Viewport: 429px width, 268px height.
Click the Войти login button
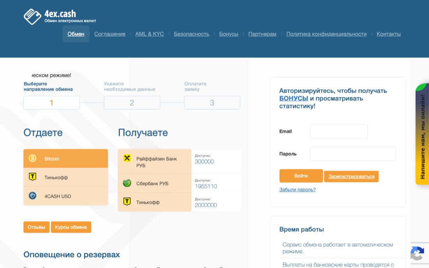[x=301, y=176]
